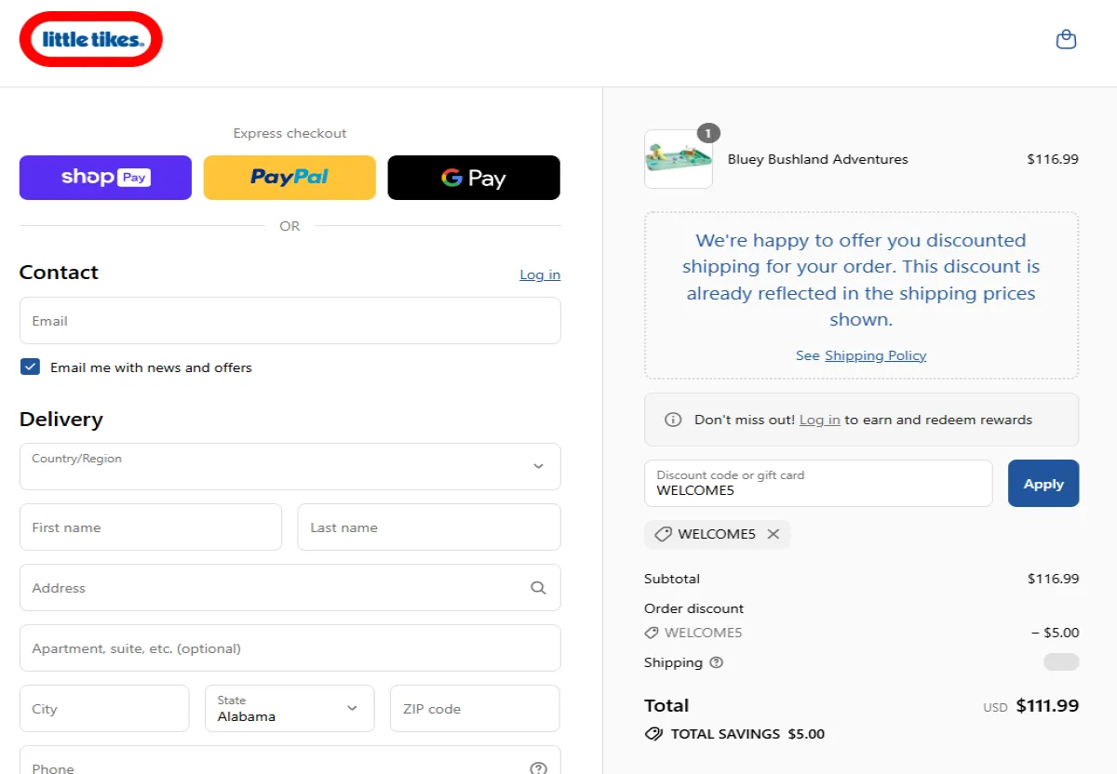This screenshot has width=1117, height=774.
Task: Click the search magnifier in the Address field
Action: 538,588
